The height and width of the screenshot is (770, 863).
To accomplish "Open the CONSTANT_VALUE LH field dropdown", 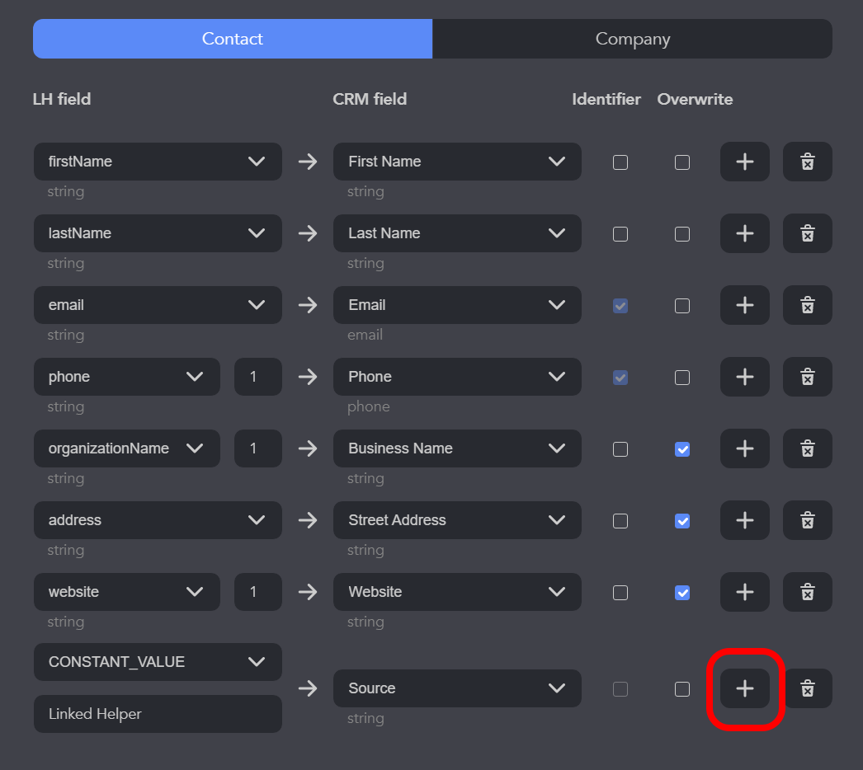I will point(158,662).
